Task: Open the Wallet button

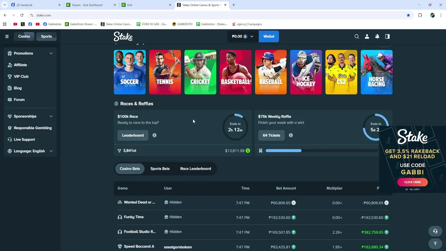Action: (x=269, y=36)
